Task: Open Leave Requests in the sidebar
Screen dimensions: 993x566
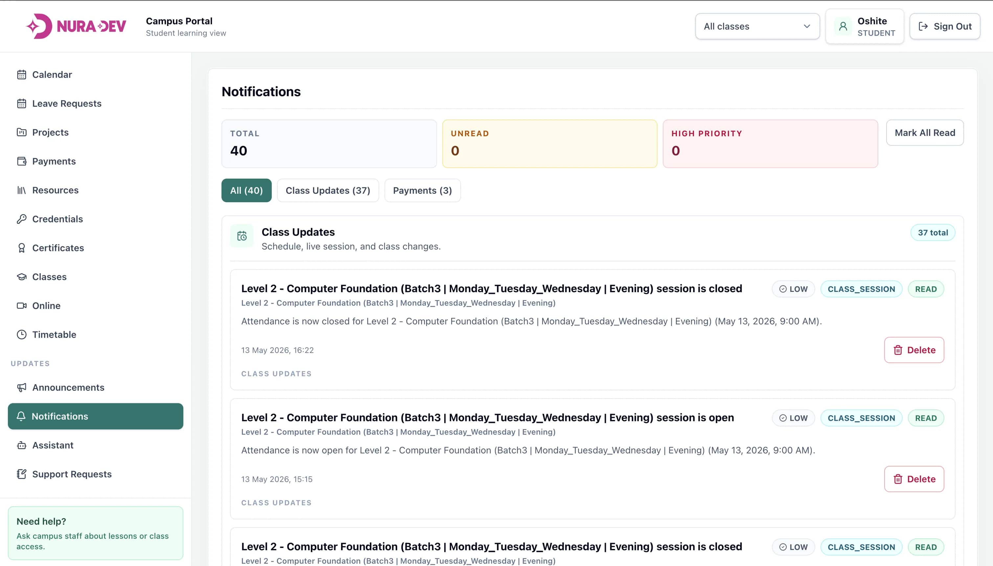Action: click(95, 103)
